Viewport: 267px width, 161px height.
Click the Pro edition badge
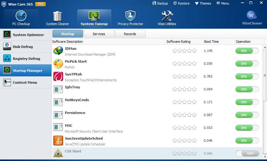(40, 4)
